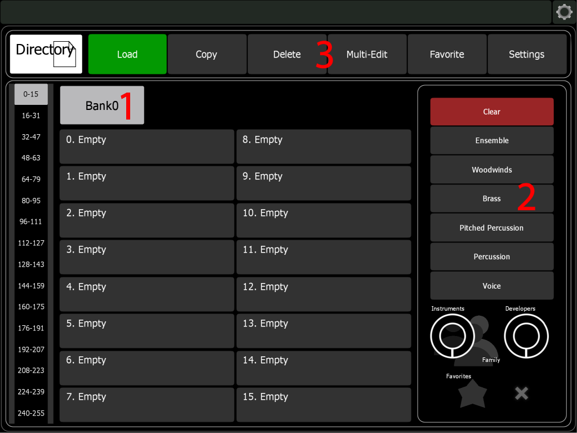Show presets range 128-143

pyautogui.click(x=31, y=264)
